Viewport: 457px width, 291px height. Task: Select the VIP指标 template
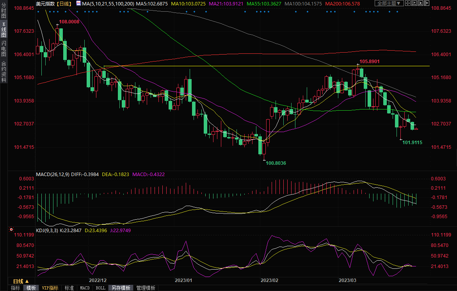pyautogui.click(x=50, y=288)
